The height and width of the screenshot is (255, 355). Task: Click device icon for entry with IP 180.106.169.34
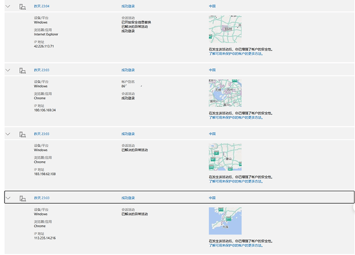coord(23,70)
